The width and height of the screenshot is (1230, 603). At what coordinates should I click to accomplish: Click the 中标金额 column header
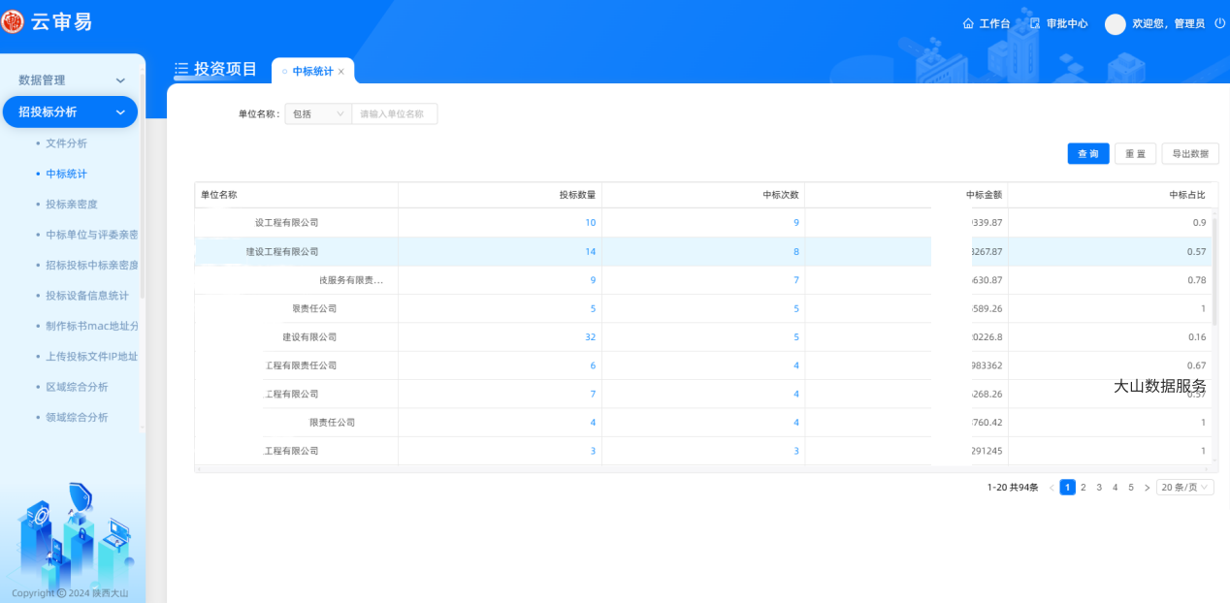[907, 195]
